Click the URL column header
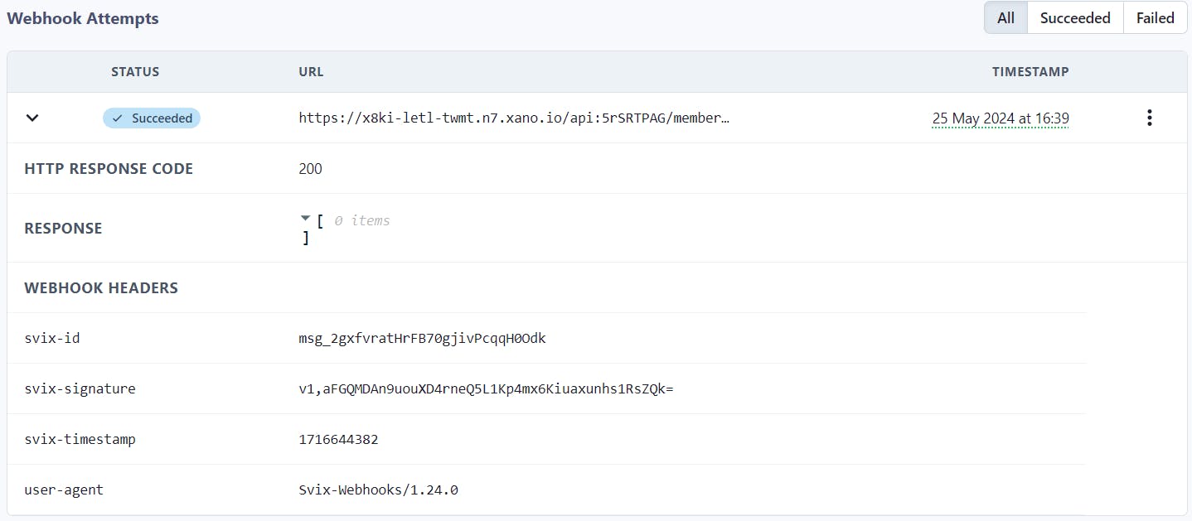1192x521 pixels. [x=311, y=72]
